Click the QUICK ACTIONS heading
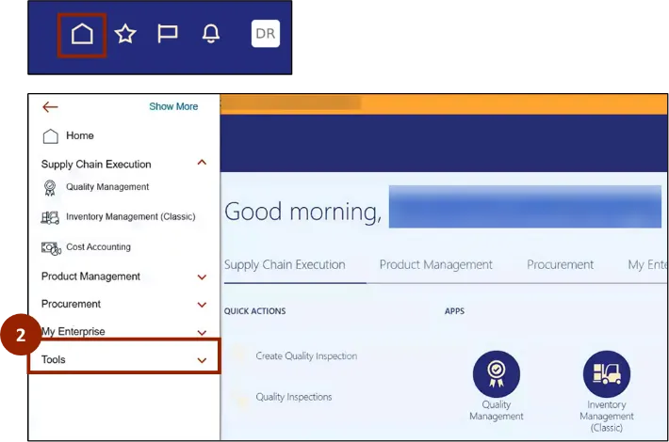The height and width of the screenshot is (442, 669). 255,311
